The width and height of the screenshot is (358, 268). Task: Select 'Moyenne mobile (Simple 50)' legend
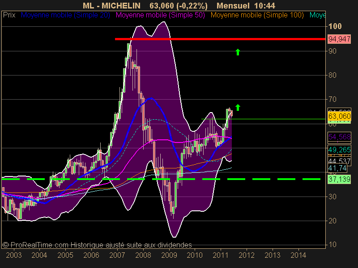[x=160, y=15]
